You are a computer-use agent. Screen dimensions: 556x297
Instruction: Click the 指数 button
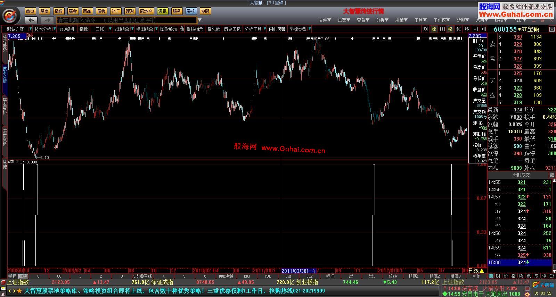[x=59, y=11]
